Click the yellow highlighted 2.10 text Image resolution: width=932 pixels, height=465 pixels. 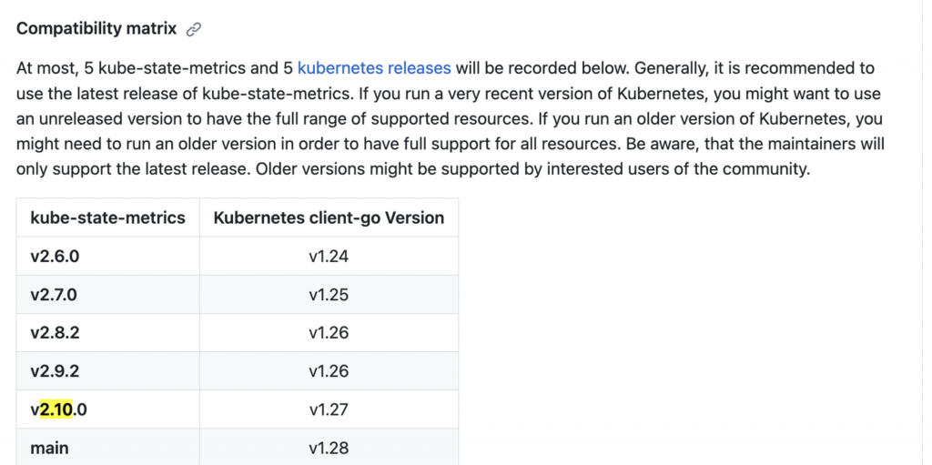56,409
